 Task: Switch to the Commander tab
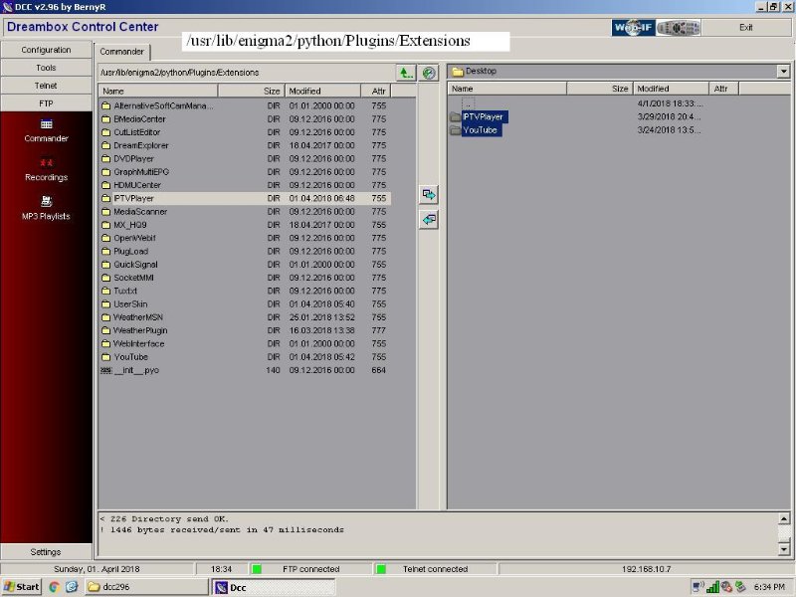[122, 52]
